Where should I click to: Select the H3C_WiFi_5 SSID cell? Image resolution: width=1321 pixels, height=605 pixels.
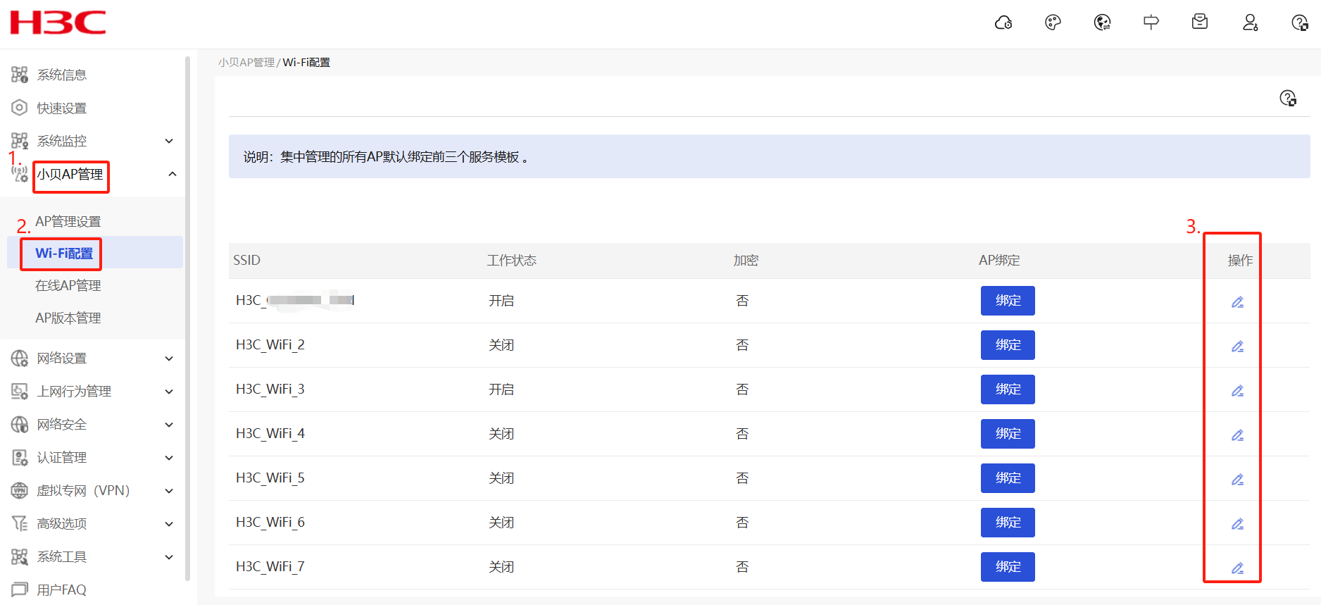(270, 478)
